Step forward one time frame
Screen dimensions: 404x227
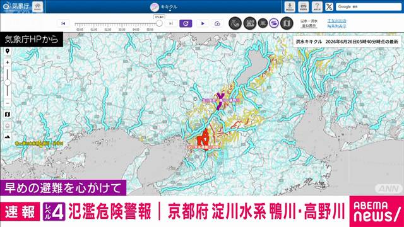pyautogui.click(x=170, y=23)
